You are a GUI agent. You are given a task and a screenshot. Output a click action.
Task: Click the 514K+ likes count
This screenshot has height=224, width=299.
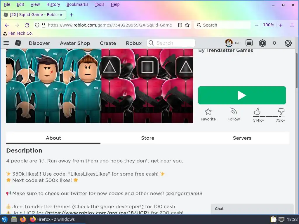259,120
